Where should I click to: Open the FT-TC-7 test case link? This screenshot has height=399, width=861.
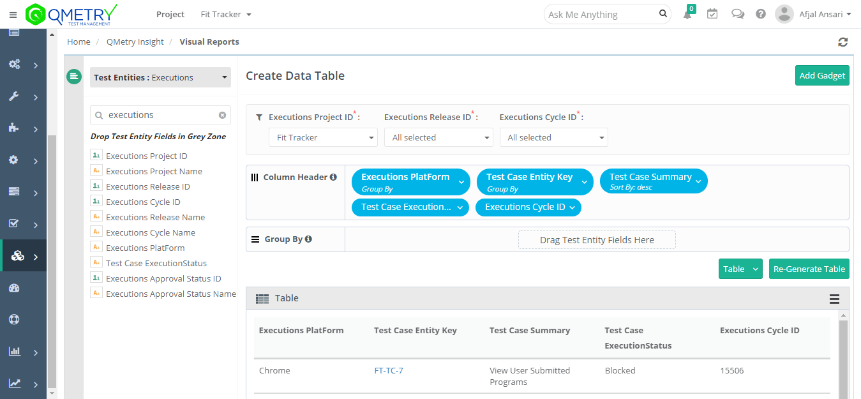[389, 370]
